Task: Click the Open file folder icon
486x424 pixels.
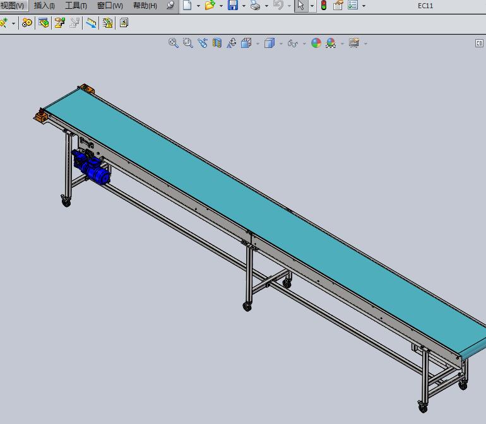Action: tap(210, 5)
